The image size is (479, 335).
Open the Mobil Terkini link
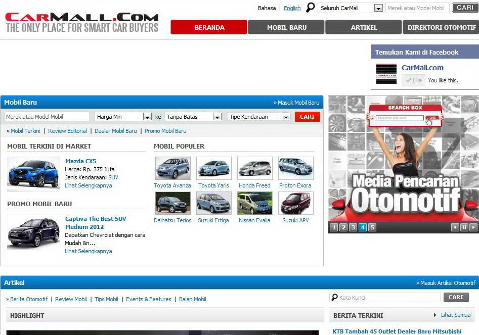click(x=25, y=131)
